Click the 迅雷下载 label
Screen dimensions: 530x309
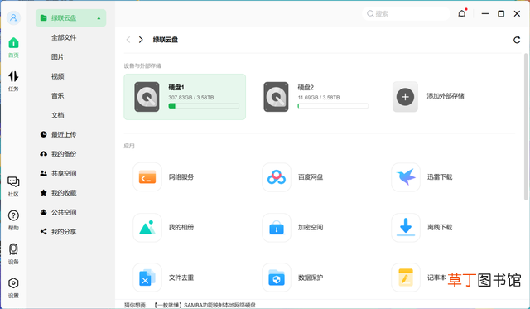click(440, 177)
